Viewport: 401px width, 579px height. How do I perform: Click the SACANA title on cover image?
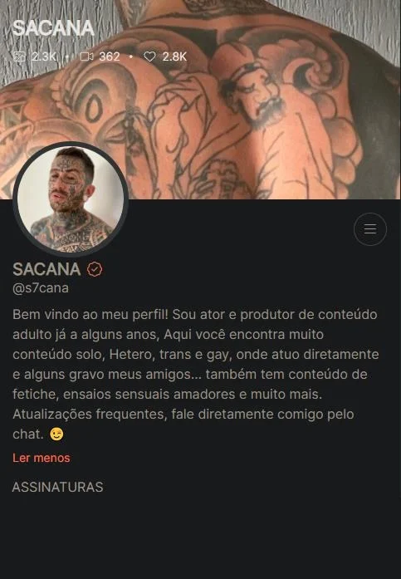(53, 28)
